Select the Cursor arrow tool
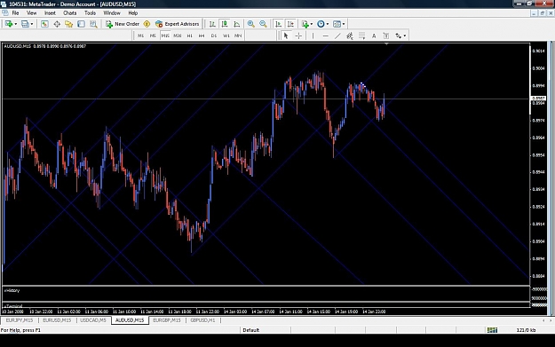This screenshot has height=347, width=555. (286, 35)
